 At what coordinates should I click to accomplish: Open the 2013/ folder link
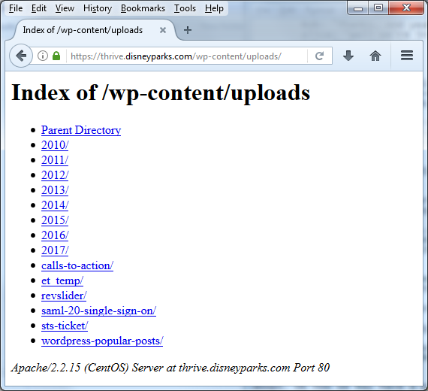pyautogui.click(x=55, y=190)
